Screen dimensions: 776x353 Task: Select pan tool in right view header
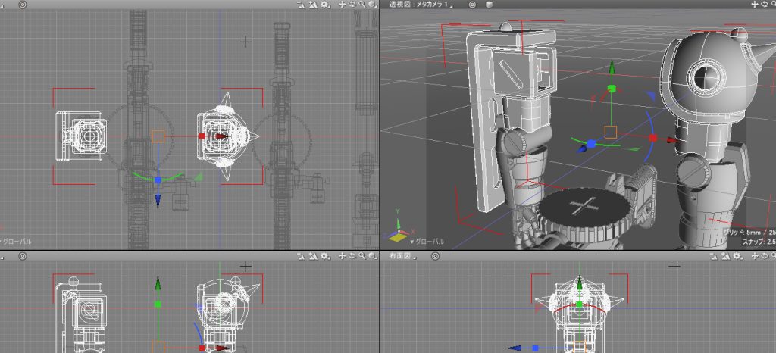tap(754, 256)
